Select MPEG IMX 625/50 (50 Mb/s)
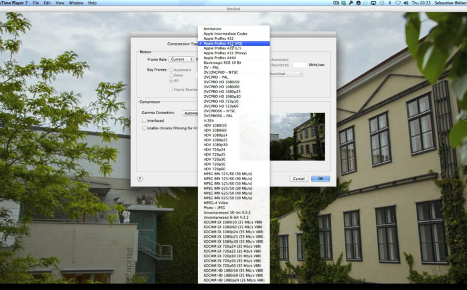The width and height of the screenshot is (467, 290). coord(233,198)
